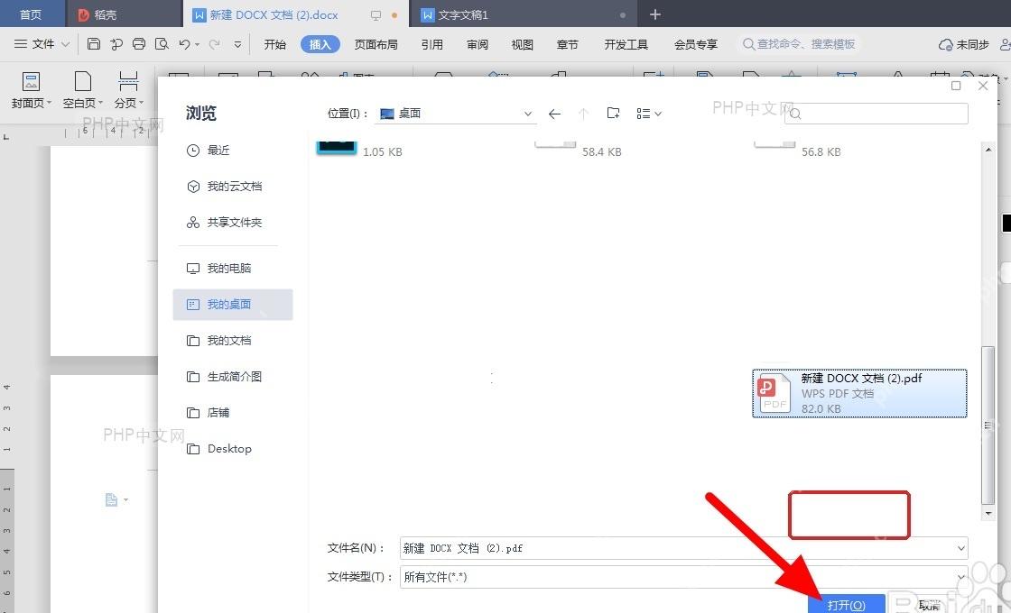Open 店铺 folder in the sidebar
The image size is (1011, 613).
click(233, 412)
